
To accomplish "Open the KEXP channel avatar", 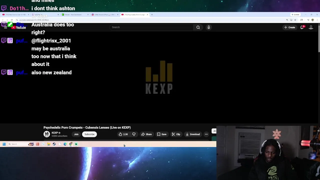I will coord(47,134).
